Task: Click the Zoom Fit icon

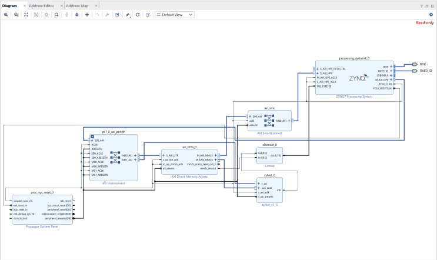Action: pos(26,15)
